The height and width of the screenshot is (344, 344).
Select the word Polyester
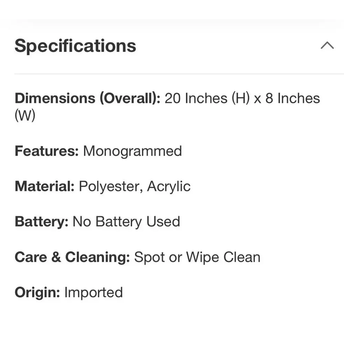[x=109, y=187]
